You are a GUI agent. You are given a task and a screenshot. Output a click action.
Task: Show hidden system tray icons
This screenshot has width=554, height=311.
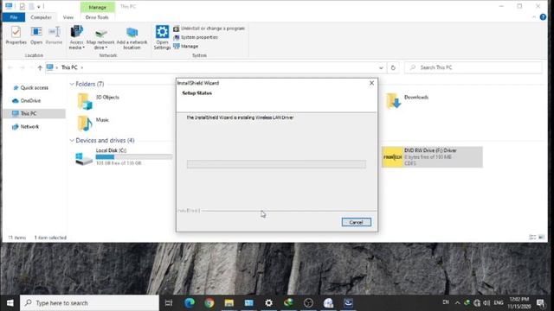(x=458, y=303)
